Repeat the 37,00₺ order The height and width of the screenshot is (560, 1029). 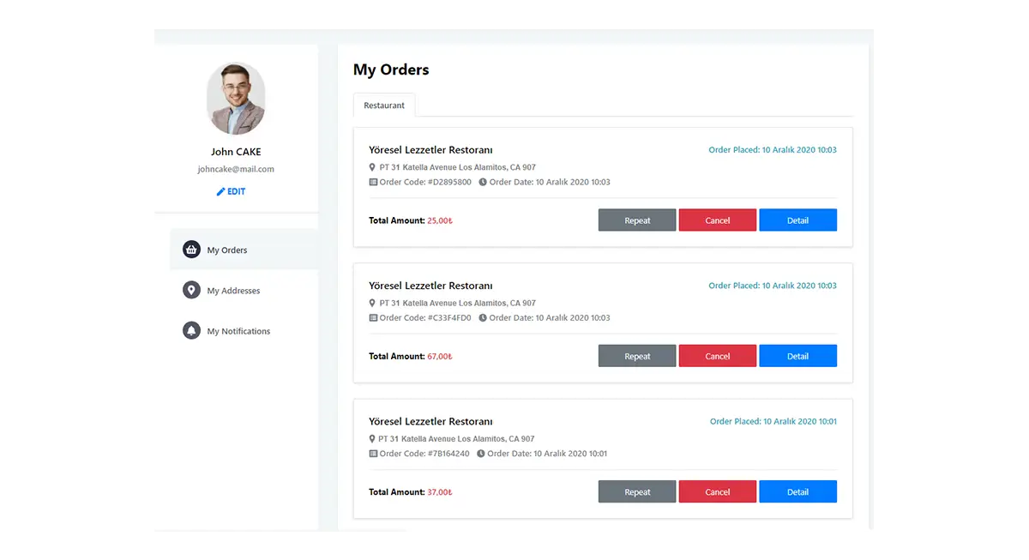(637, 491)
